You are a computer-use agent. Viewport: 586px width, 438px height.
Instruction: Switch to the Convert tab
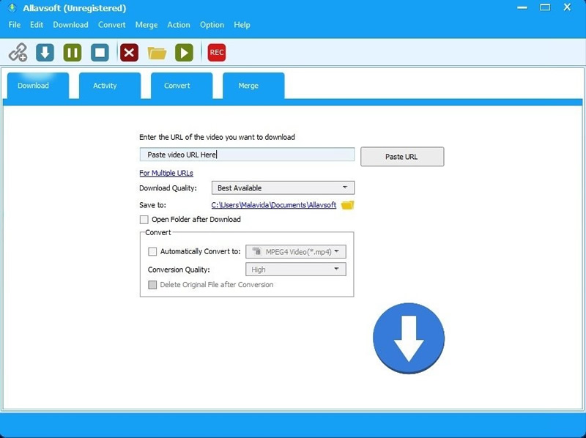(x=182, y=86)
